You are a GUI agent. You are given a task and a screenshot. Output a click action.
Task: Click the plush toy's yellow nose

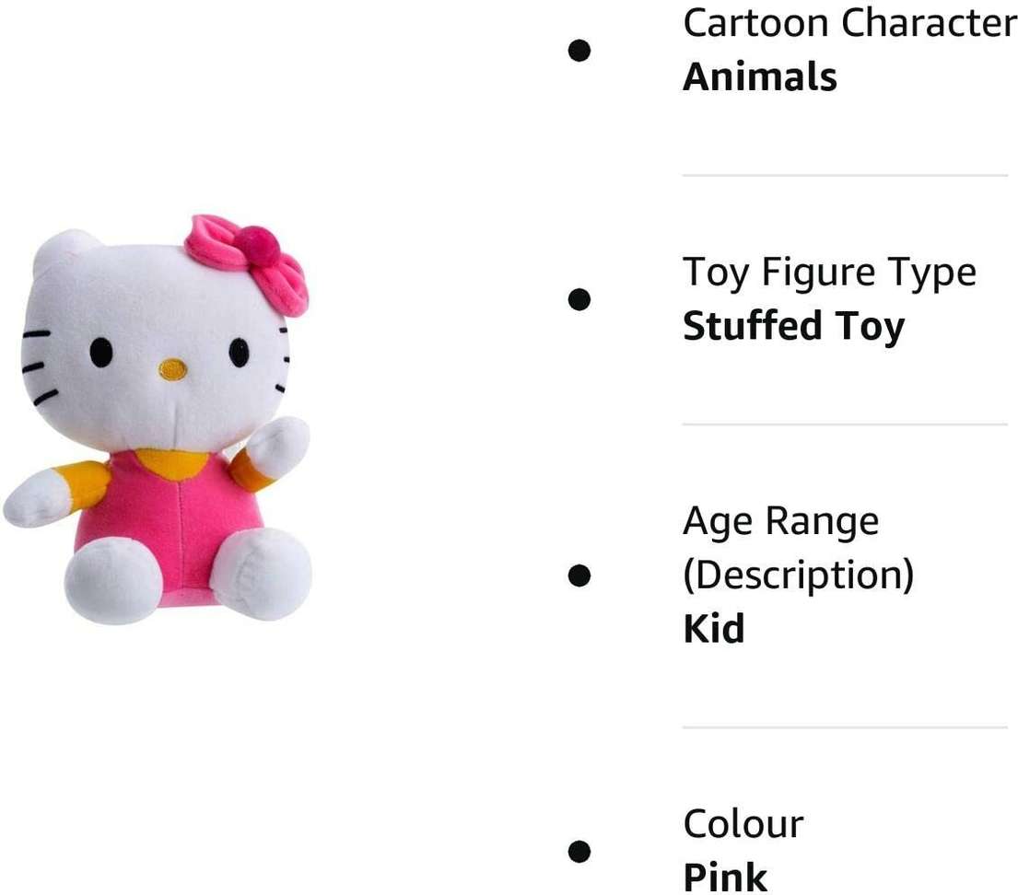point(172,369)
